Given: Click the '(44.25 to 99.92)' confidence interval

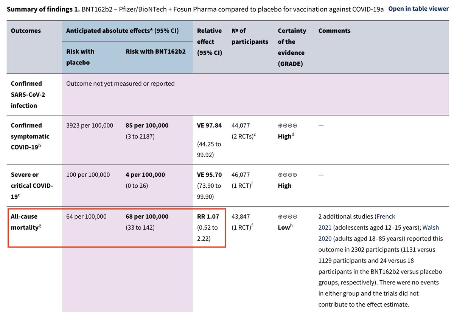Looking at the screenshot, I should pos(209,149).
